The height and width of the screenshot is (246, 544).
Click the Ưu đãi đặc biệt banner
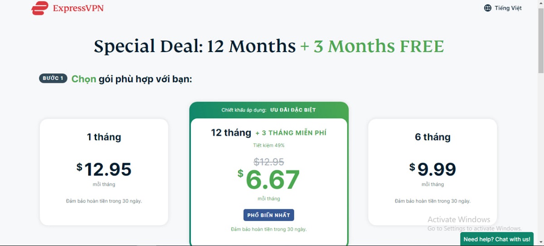click(293, 110)
